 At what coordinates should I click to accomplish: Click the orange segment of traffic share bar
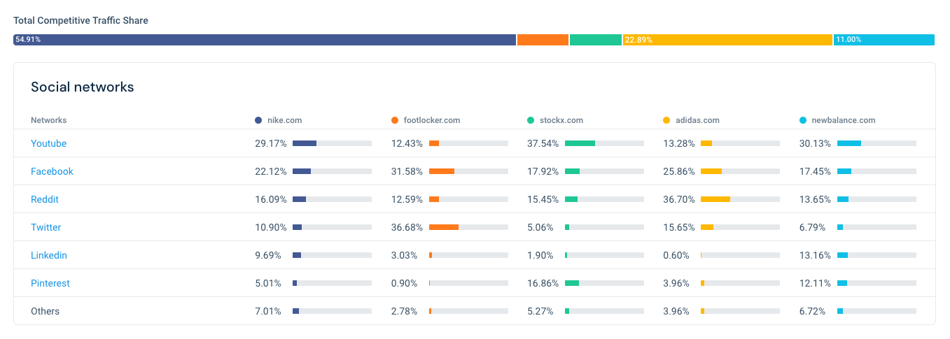(543, 40)
